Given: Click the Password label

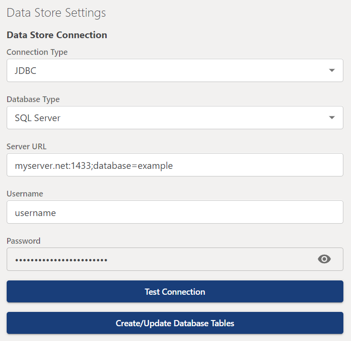Looking at the screenshot, I should tap(23, 241).
